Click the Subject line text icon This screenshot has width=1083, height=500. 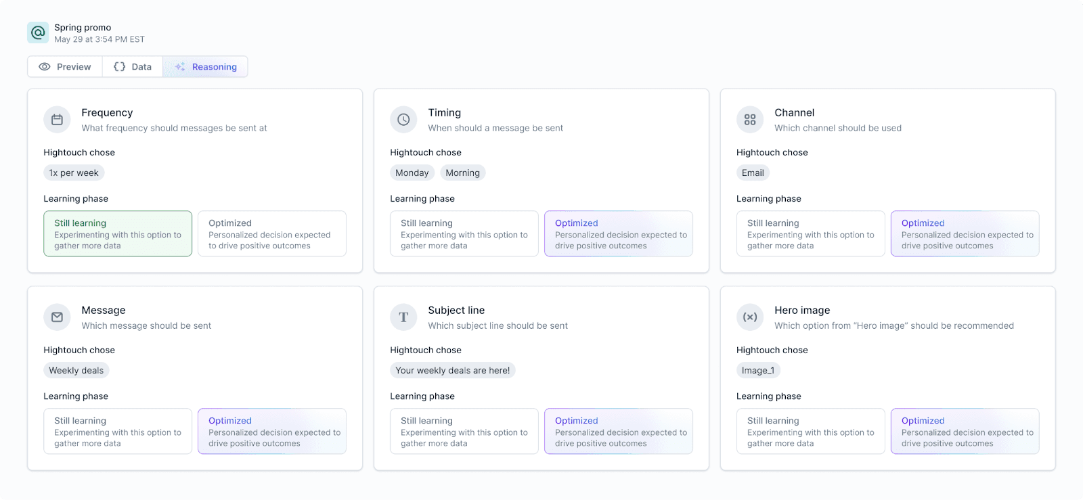(x=403, y=317)
